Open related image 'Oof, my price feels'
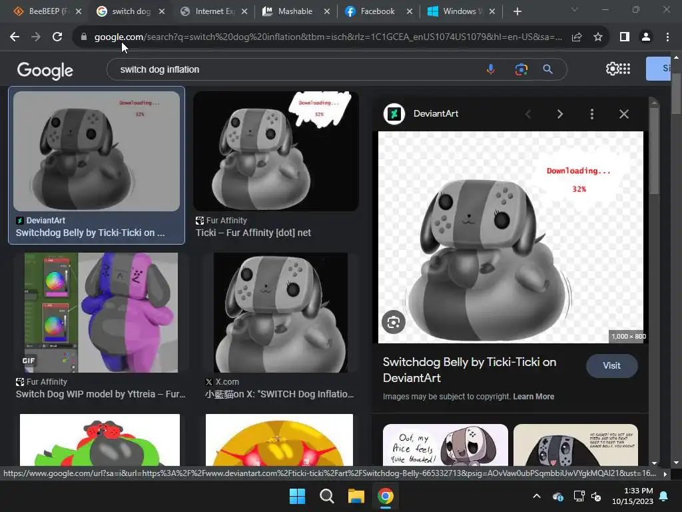The width and height of the screenshot is (682, 512). click(446, 445)
